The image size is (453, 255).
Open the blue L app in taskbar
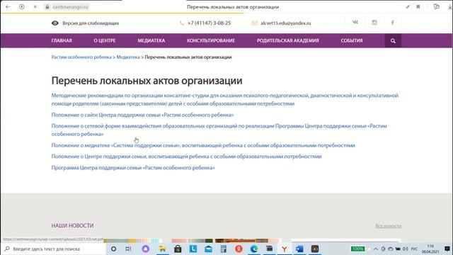[x=193, y=249]
